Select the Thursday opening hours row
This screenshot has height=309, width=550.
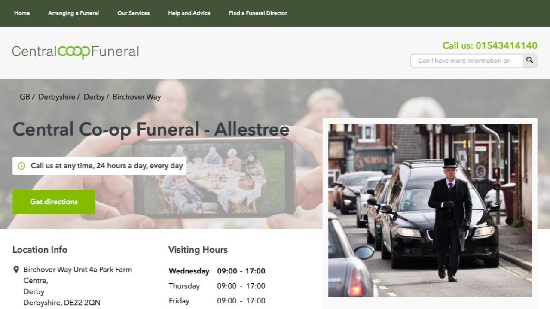point(217,286)
